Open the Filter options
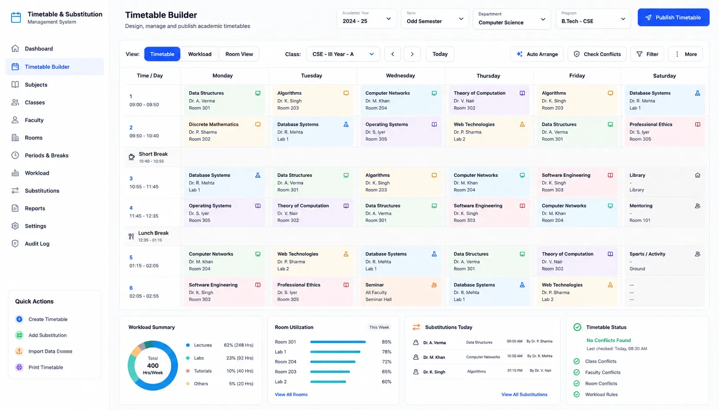 (x=647, y=54)
